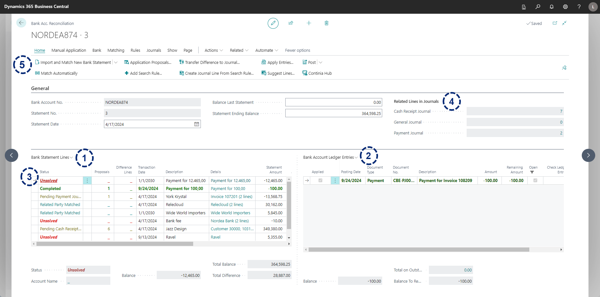Click the plus icon to create new

tap(309, 23)
